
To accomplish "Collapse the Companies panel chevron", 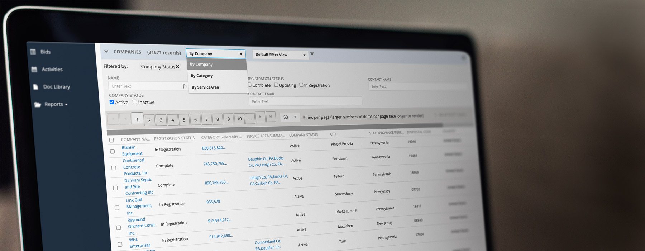I will 106,52.
